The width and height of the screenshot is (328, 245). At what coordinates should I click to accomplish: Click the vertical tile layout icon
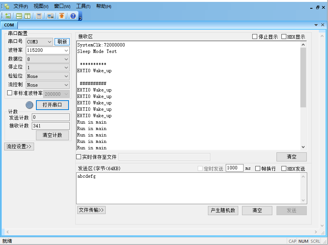(27, 16)
